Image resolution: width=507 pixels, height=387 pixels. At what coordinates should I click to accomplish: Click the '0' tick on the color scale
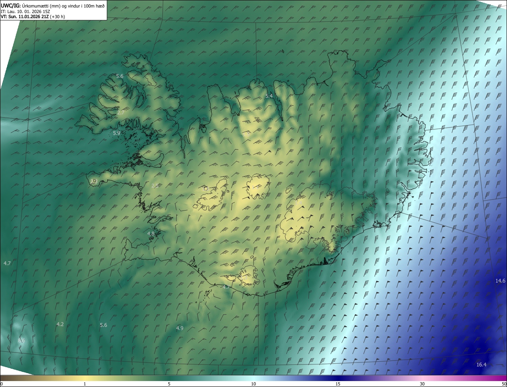pos(2,384)
